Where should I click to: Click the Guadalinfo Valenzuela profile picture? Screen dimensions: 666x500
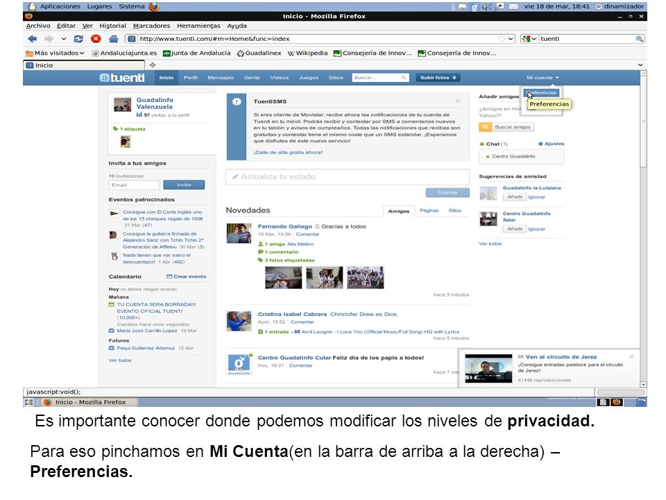pyautogui.click(x=122, y=105)
